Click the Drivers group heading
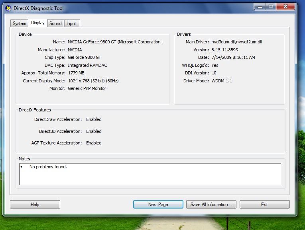 tap(184, 34)
